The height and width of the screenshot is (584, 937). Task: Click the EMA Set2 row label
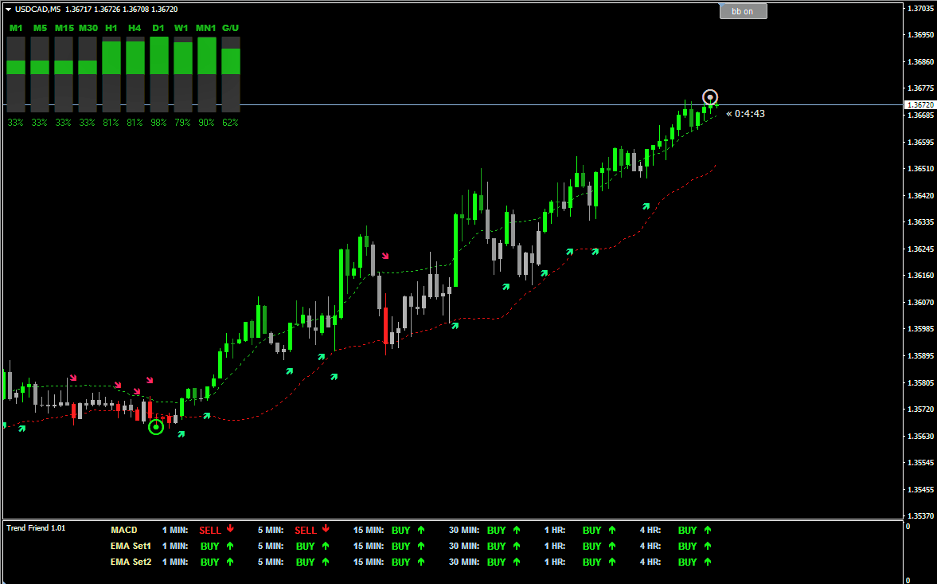pyautogui.click(x=131, y=562)
